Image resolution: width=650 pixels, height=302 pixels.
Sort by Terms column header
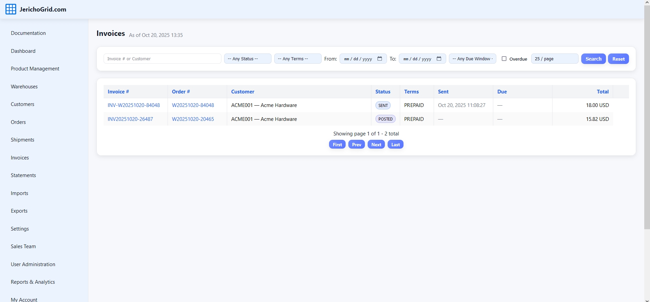click(x=411, y=92)
